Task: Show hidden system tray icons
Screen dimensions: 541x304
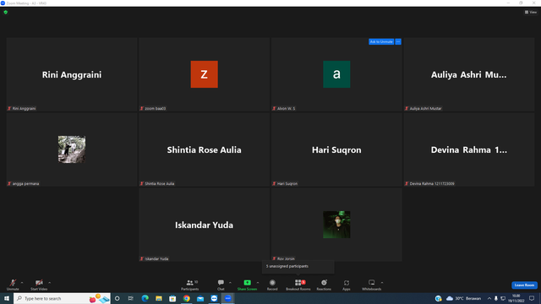Action: (x=489, y=298)
